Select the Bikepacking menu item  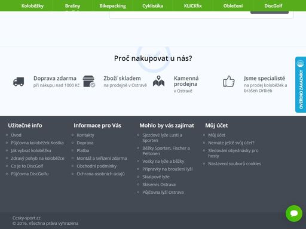(x=112, y=6)
